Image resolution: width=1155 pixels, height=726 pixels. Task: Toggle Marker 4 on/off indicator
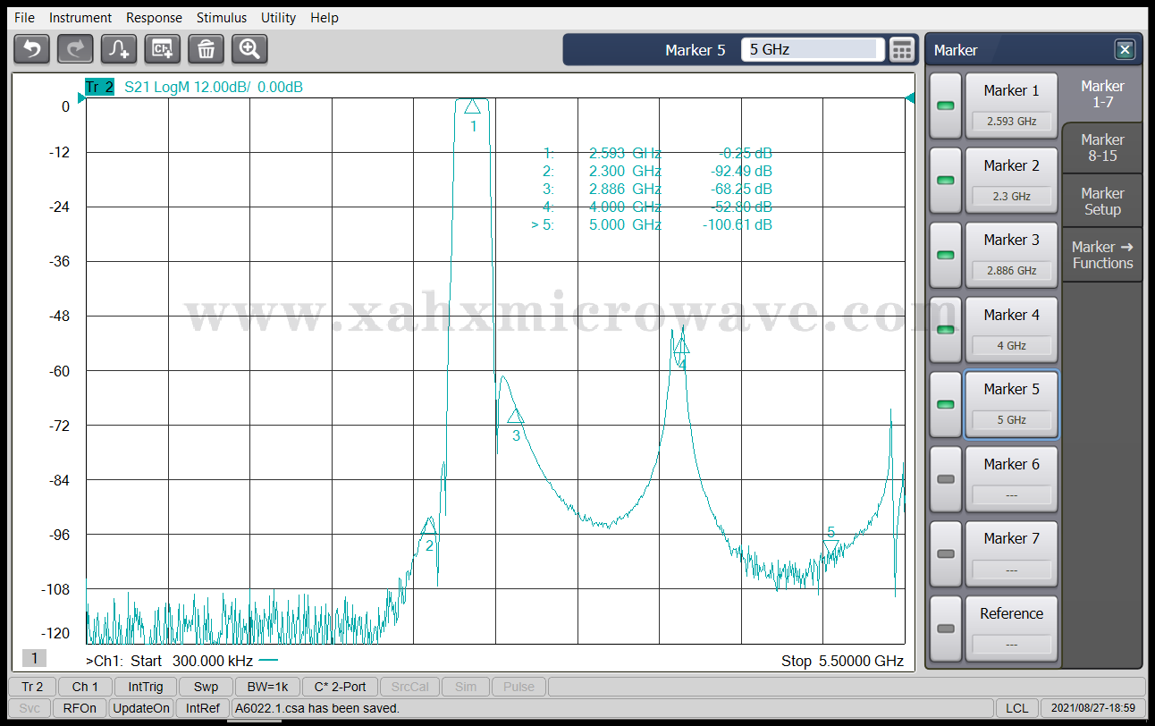pyautogui.click(x=945, y=330)
